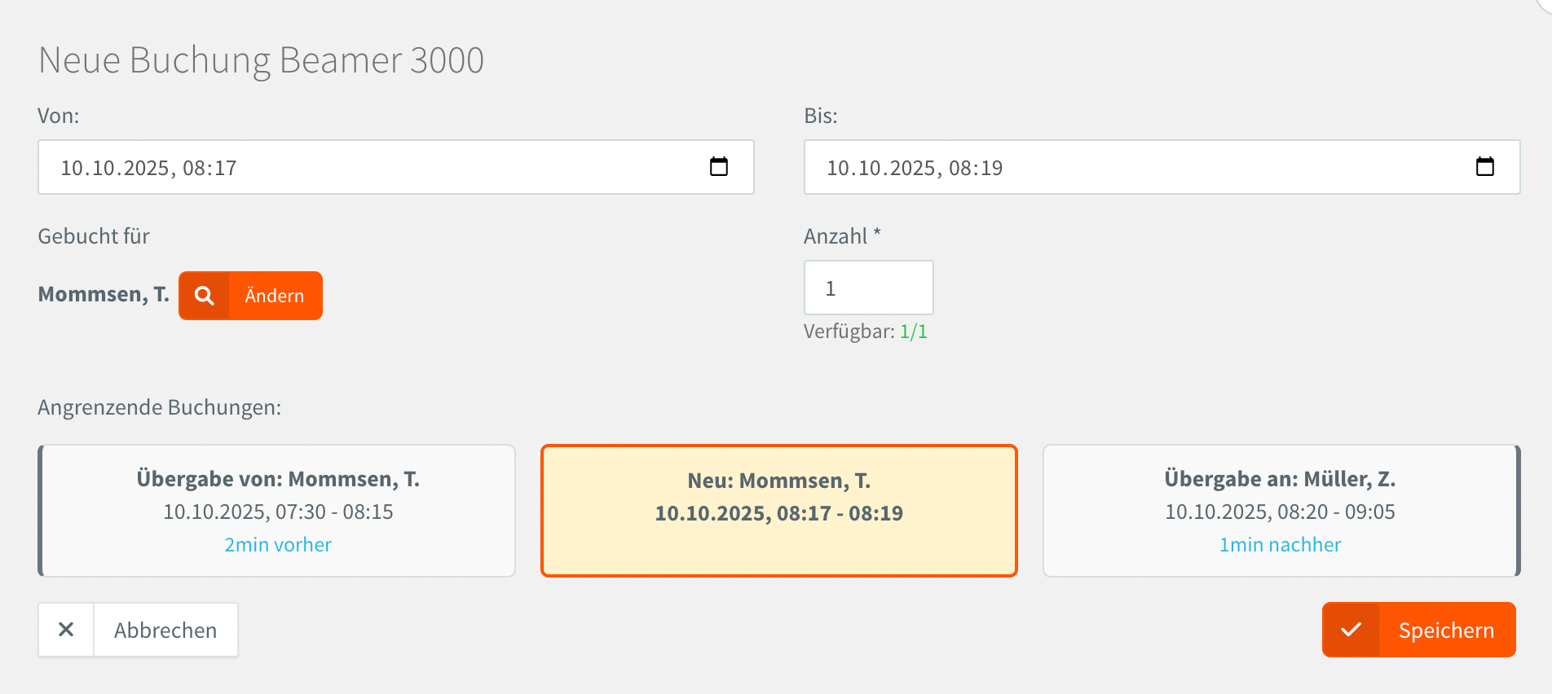1552x694 pixels.
Task: Click the X icon on Abbrechen button
Action: click(x=66, y=630)
